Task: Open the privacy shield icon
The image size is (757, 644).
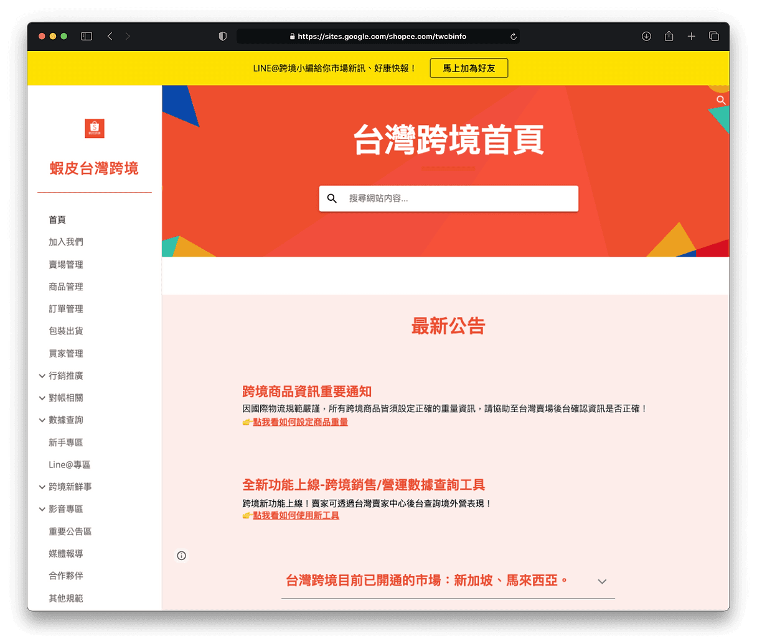Action: pos(222,37)
